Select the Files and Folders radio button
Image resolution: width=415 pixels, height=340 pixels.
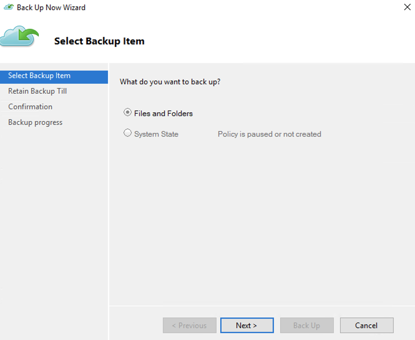[127, 113]
